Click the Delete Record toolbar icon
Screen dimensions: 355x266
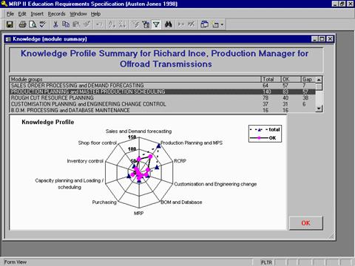point(192,24)
